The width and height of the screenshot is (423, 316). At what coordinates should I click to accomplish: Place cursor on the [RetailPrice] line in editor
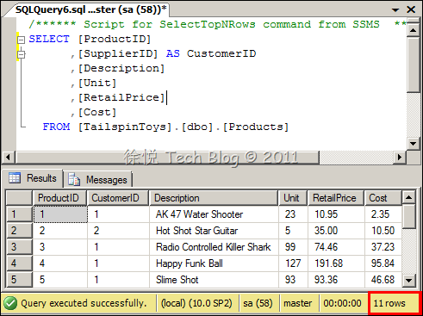coord(118,98)
